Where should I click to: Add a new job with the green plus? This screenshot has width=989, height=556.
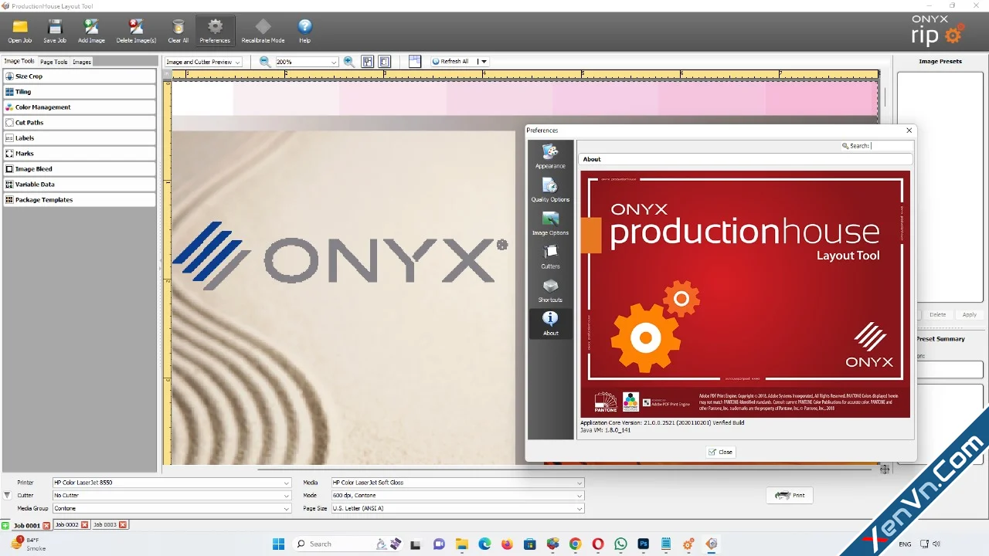[x=6, y=525]
